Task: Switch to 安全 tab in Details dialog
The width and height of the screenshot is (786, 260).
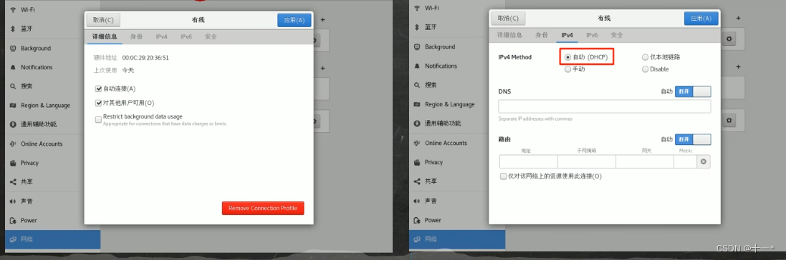Action: [x=211, y=36]
